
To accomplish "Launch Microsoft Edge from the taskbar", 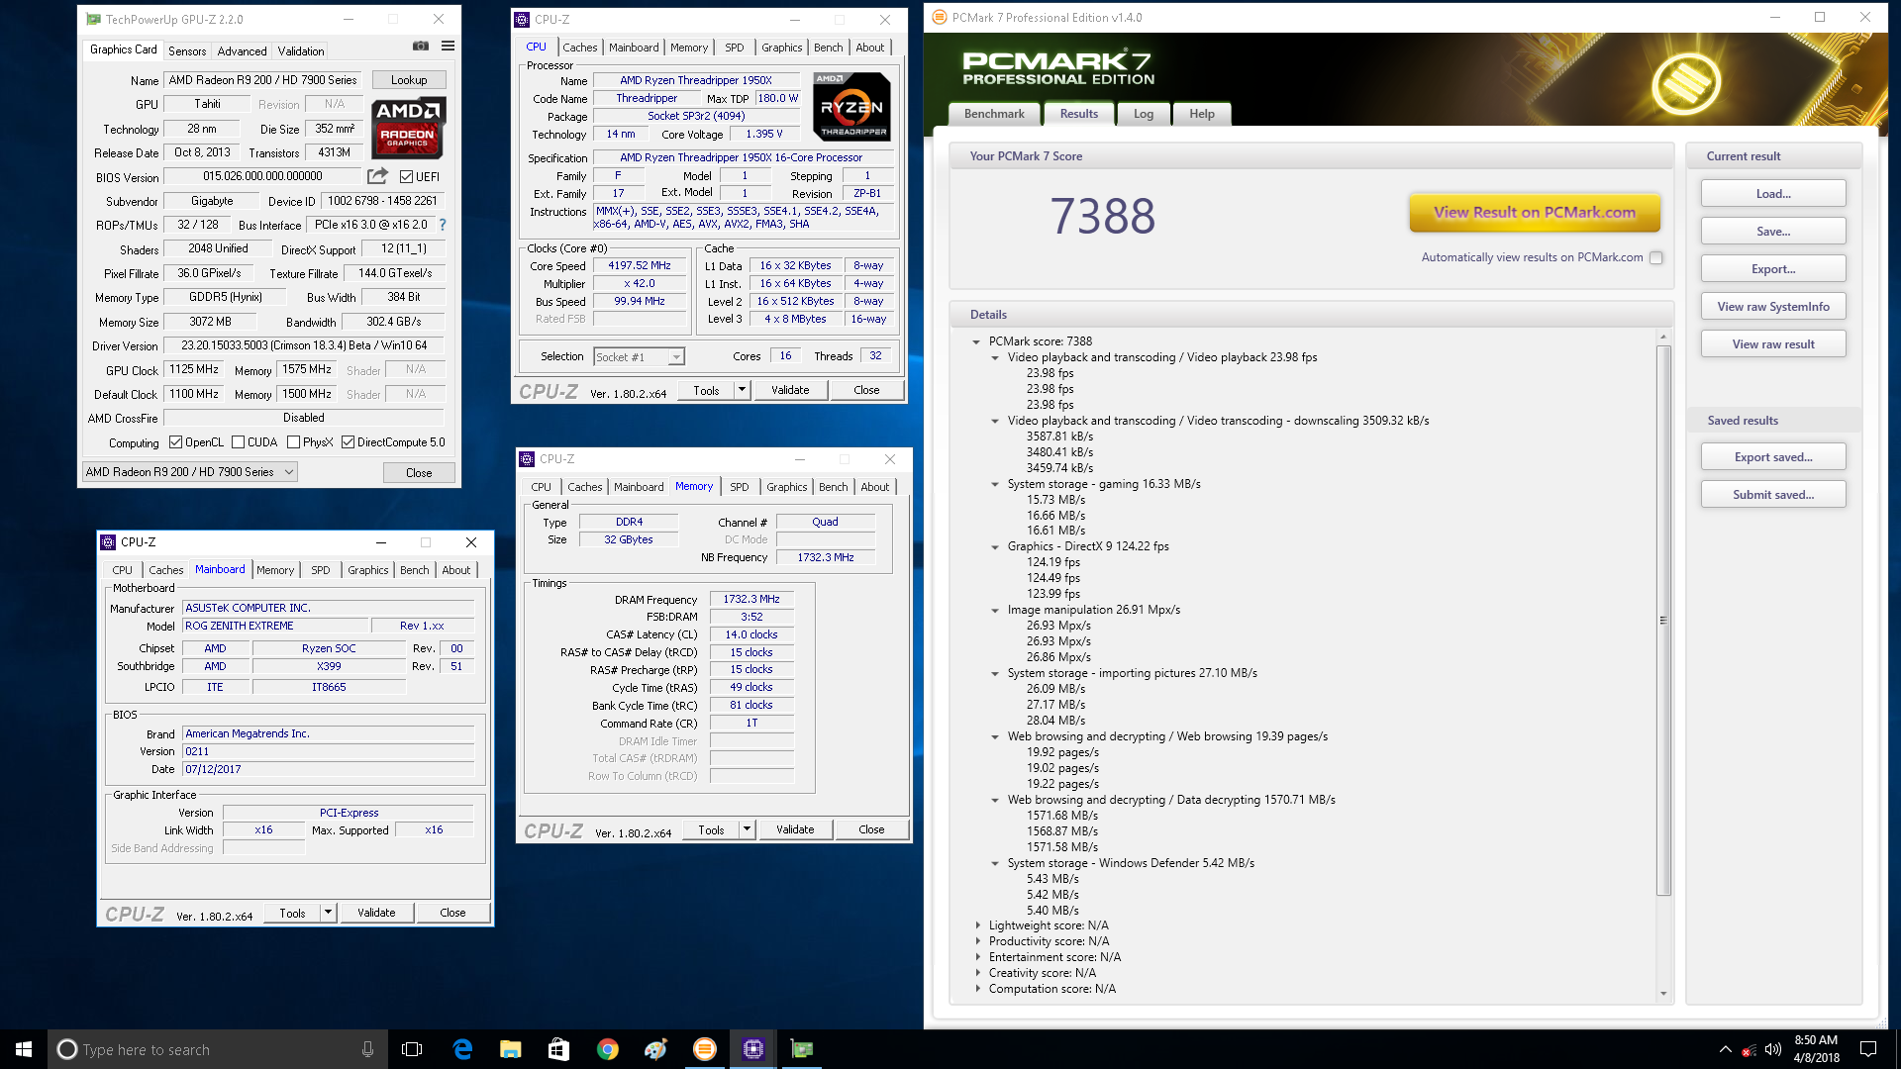I will tap(462, 1049).
